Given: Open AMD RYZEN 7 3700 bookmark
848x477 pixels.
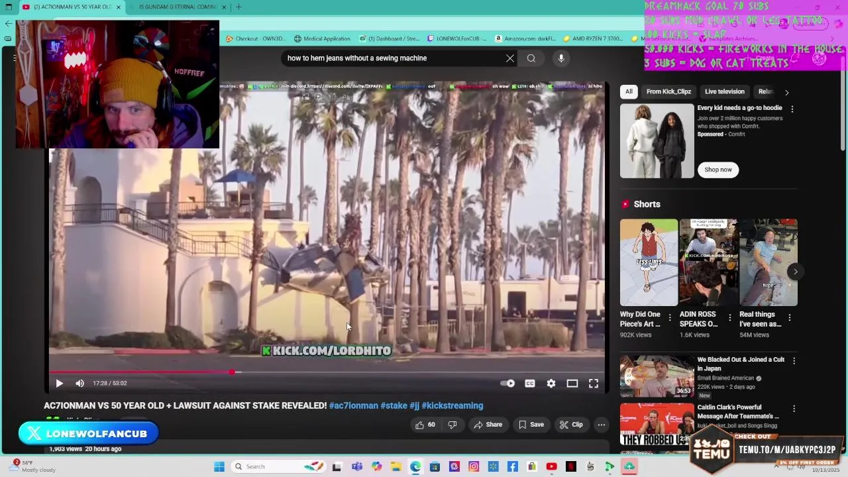Looking at the screenshot, I should (594, 38).
